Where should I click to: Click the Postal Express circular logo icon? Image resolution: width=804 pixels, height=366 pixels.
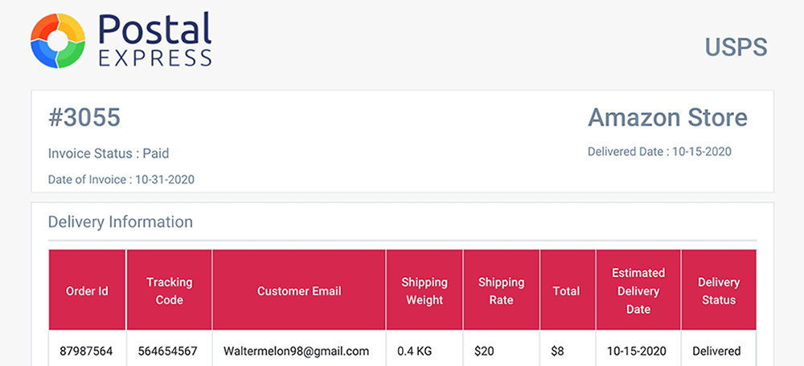(x=58, y=41)
